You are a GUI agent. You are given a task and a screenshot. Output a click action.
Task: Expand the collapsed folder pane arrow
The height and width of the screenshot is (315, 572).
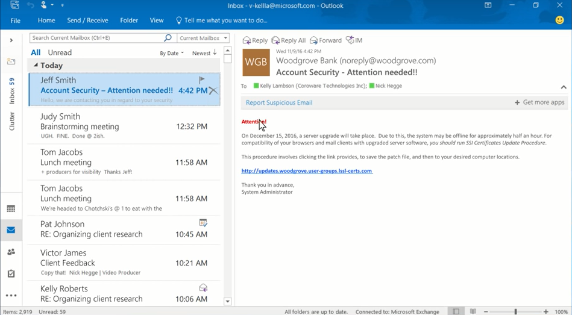(11, 40)
